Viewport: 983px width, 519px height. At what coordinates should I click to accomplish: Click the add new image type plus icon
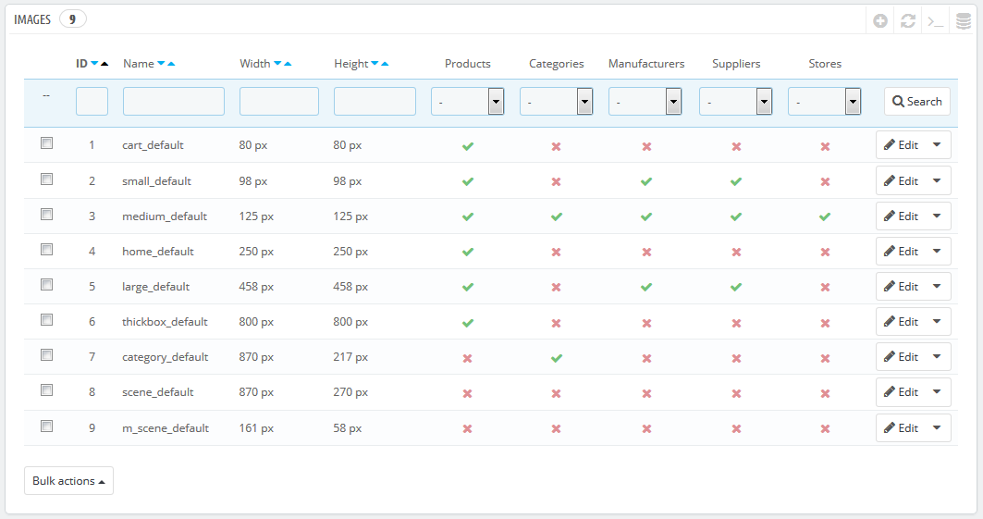(x=880, y=21)
